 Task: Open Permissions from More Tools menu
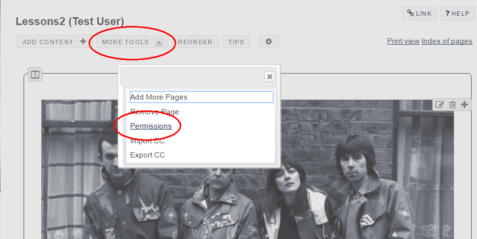[151, 126]
